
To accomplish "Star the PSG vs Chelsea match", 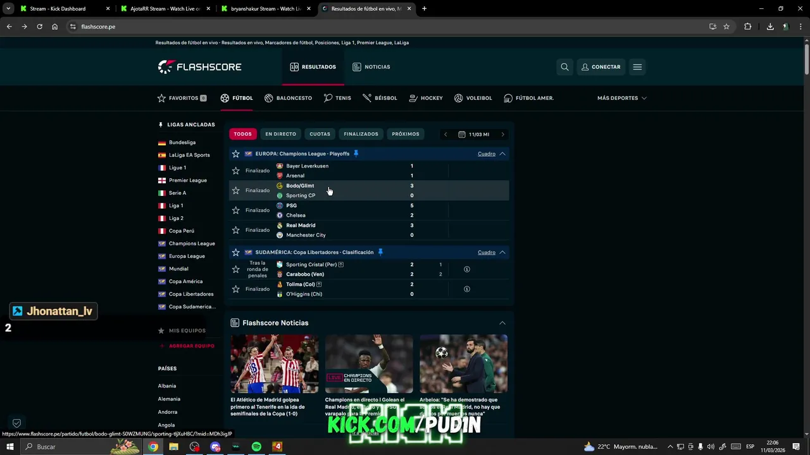I will pos(235,210).
